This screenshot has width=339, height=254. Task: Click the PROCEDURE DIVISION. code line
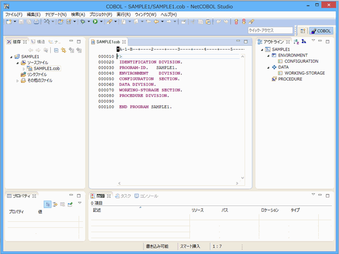(144, 95)
